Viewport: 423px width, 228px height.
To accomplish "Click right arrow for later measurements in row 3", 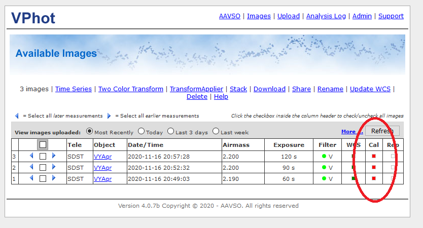I will (54, 156).
